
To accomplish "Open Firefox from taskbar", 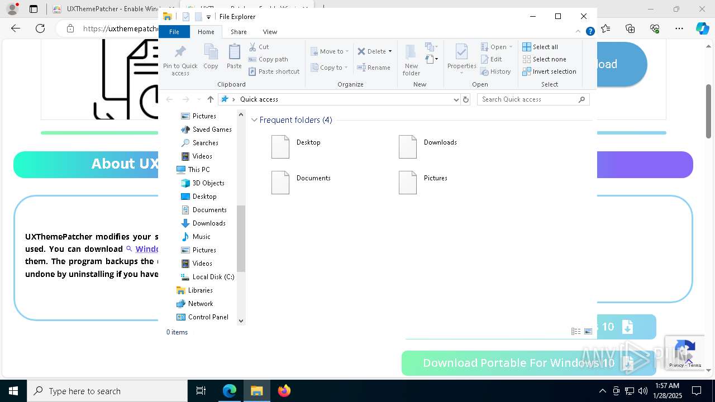I will point(284,391).
